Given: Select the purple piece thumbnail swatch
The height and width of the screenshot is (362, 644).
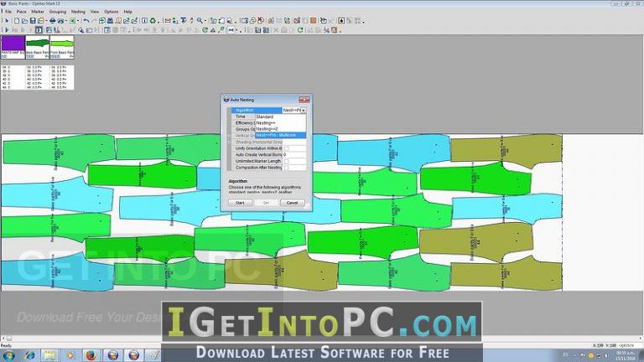Looking at the screenshot, I should (x=13, y=43).
